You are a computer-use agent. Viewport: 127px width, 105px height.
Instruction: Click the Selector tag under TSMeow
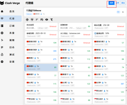[29, 14]
